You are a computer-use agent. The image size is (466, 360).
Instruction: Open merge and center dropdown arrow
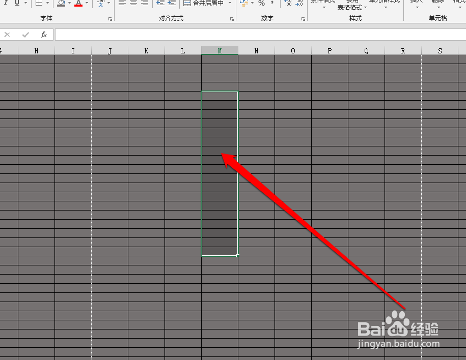(x=230, y=3)
